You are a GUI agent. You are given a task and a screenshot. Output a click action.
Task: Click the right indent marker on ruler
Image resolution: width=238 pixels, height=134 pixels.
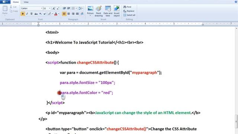coord(203,24)
